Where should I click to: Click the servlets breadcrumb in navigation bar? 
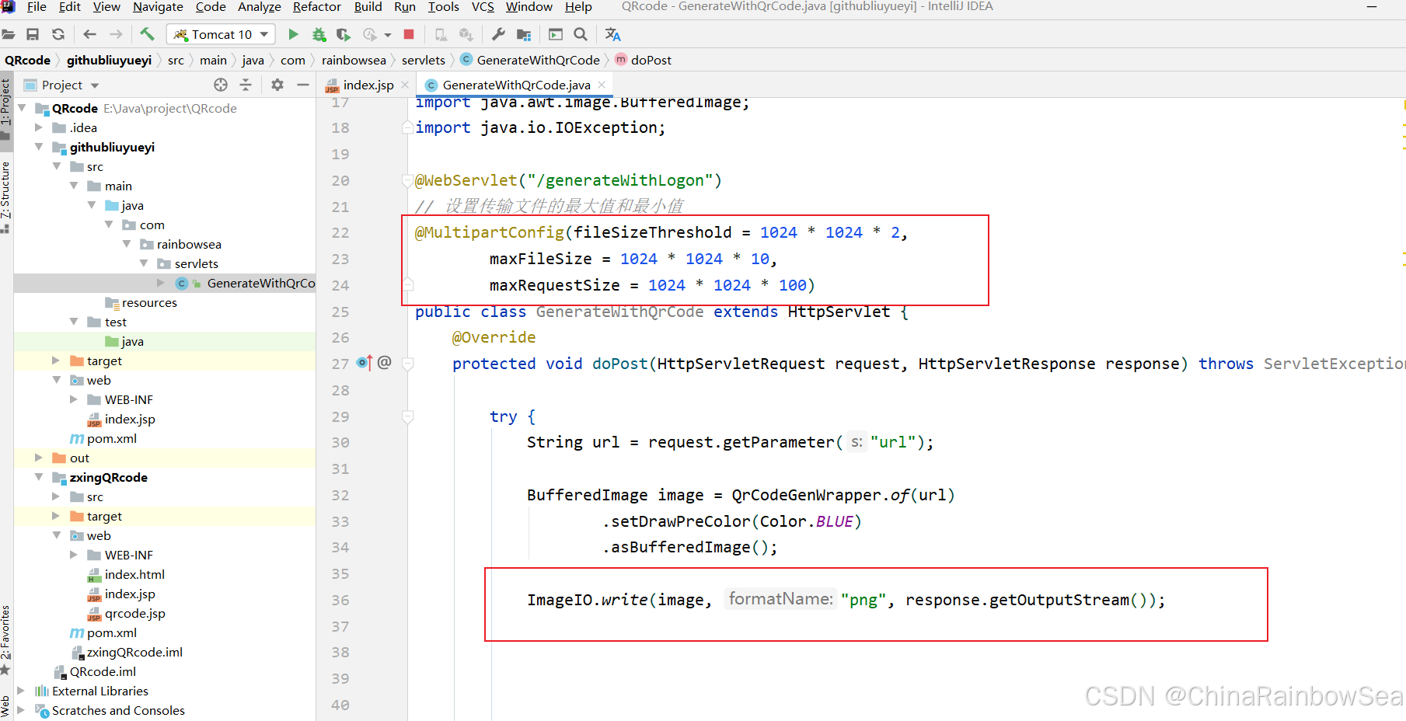[423, 60]
